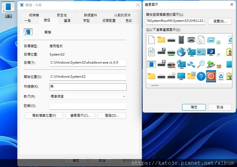
Task: Switch to the 字型 tab
Action: point(86,20)
